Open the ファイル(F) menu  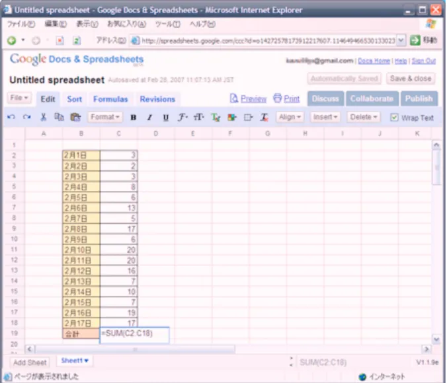21,24
